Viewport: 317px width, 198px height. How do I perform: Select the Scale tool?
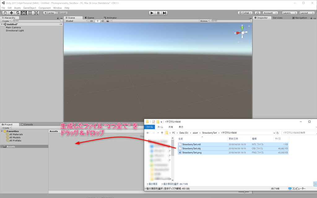coord(24,13)
